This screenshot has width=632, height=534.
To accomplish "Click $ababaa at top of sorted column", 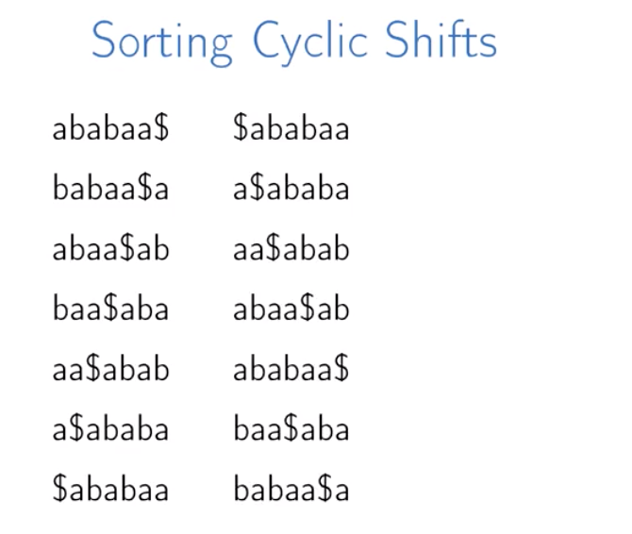I will (291, 127).
